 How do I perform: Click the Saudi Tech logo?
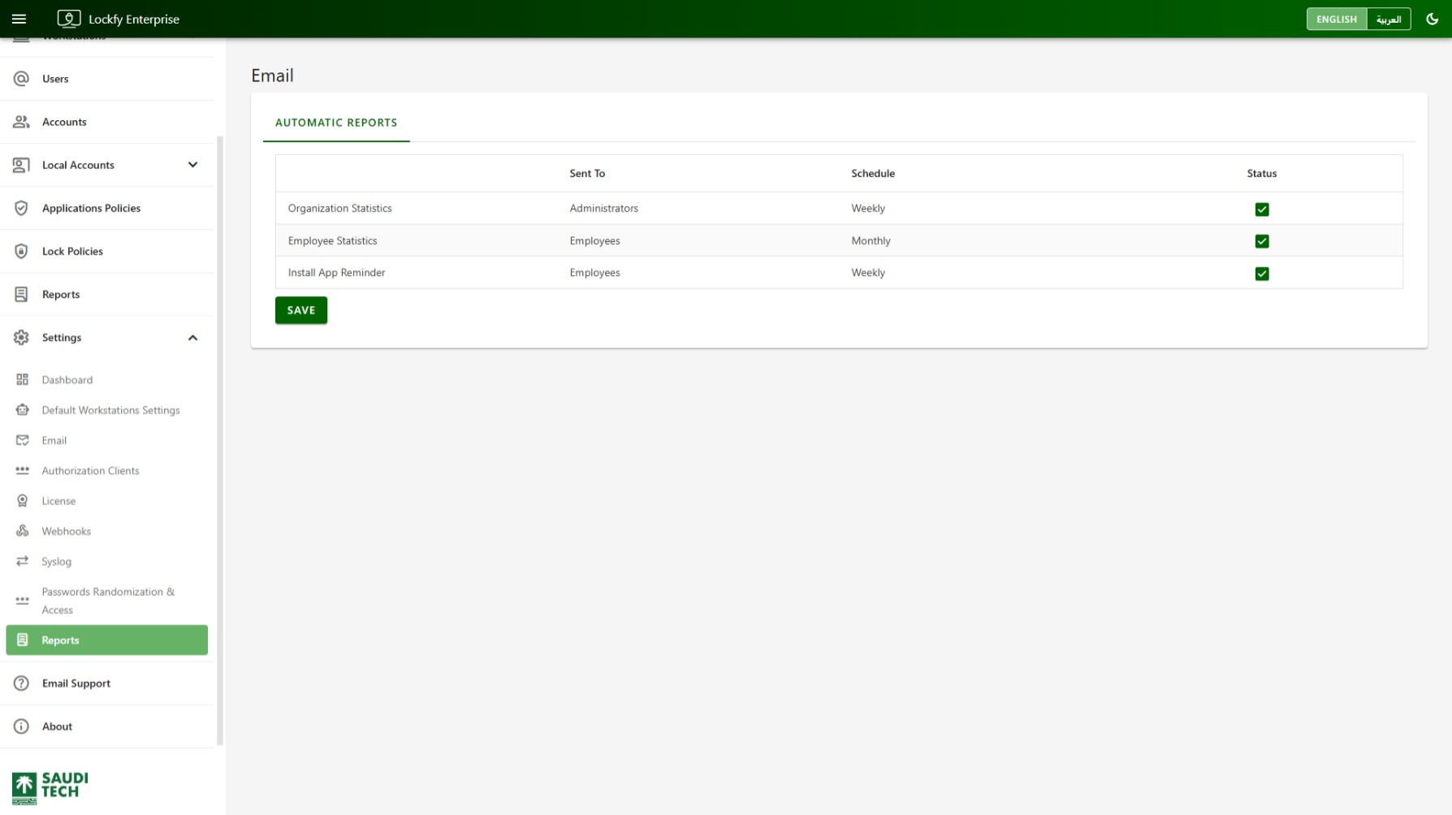coord(50,787)
